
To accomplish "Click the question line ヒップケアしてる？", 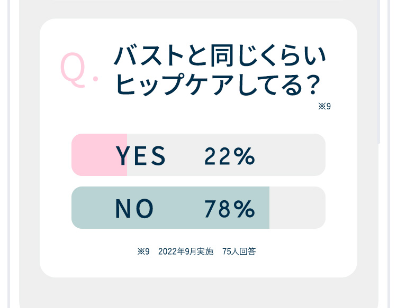I will 218,85.
